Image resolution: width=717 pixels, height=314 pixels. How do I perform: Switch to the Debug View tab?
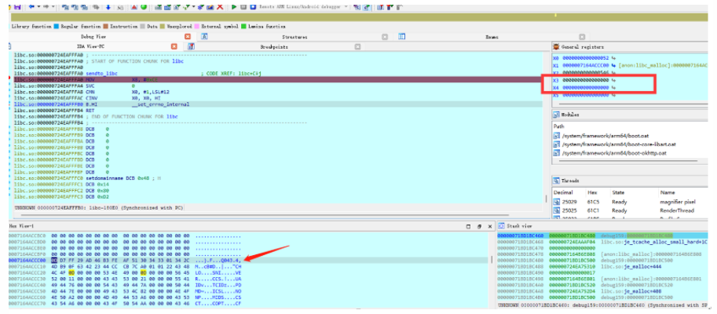click(93, 37)
